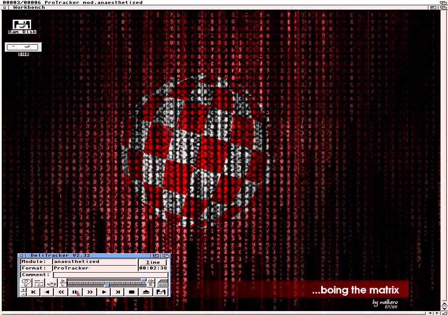Click the Workbench horizontal scrollbar left arrow

click(x=430, y=313)
